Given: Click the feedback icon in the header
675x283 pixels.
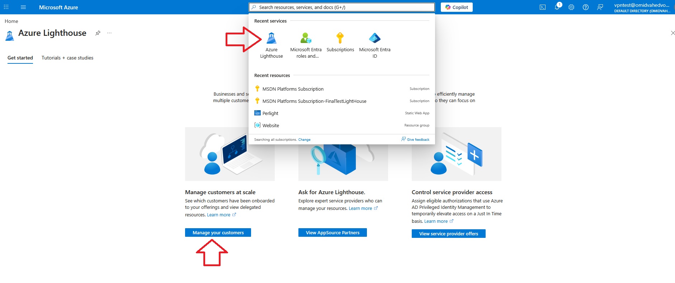Looking at the screenshot, I should [x=600, y=7].
